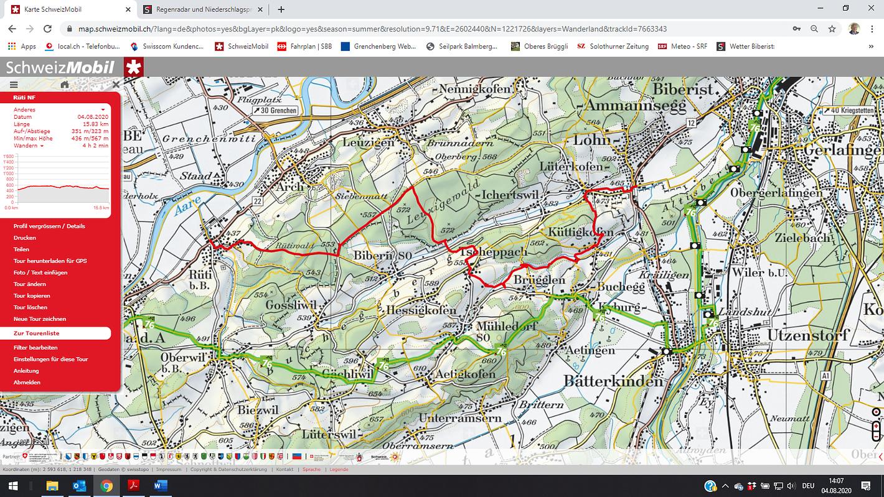Viewport: 884px width, 497px height.
Task: Switch to the Regenradar und Niederschlag tab
Action: (x=199, y=9)
